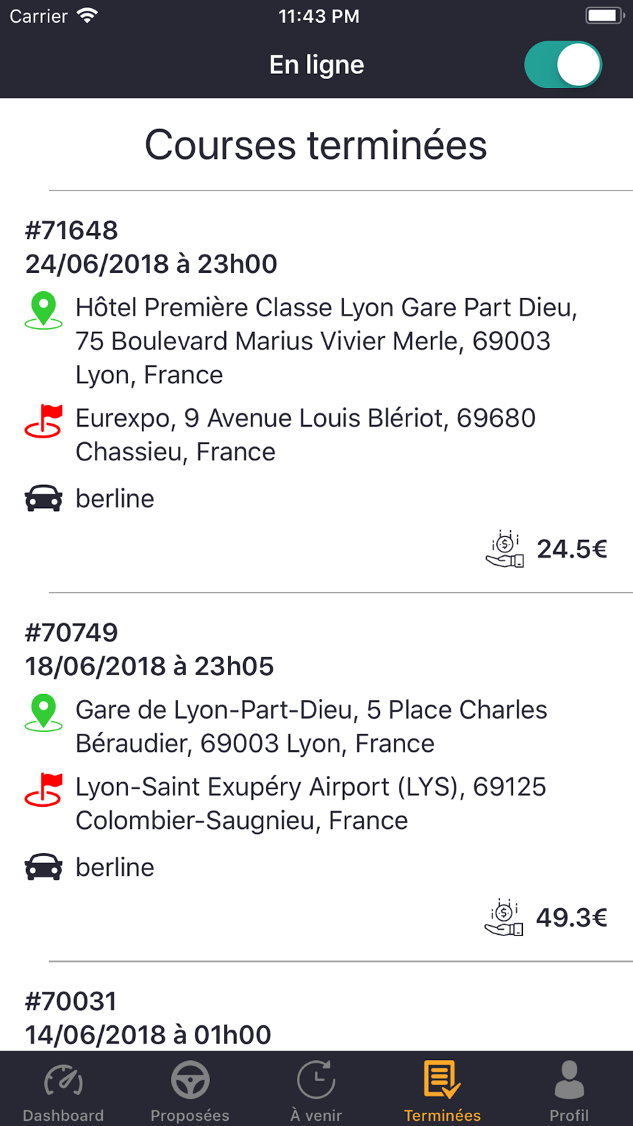633x1126 pixels.
Task: Tap green pickup pin for ride #71648
Action: 44,310
